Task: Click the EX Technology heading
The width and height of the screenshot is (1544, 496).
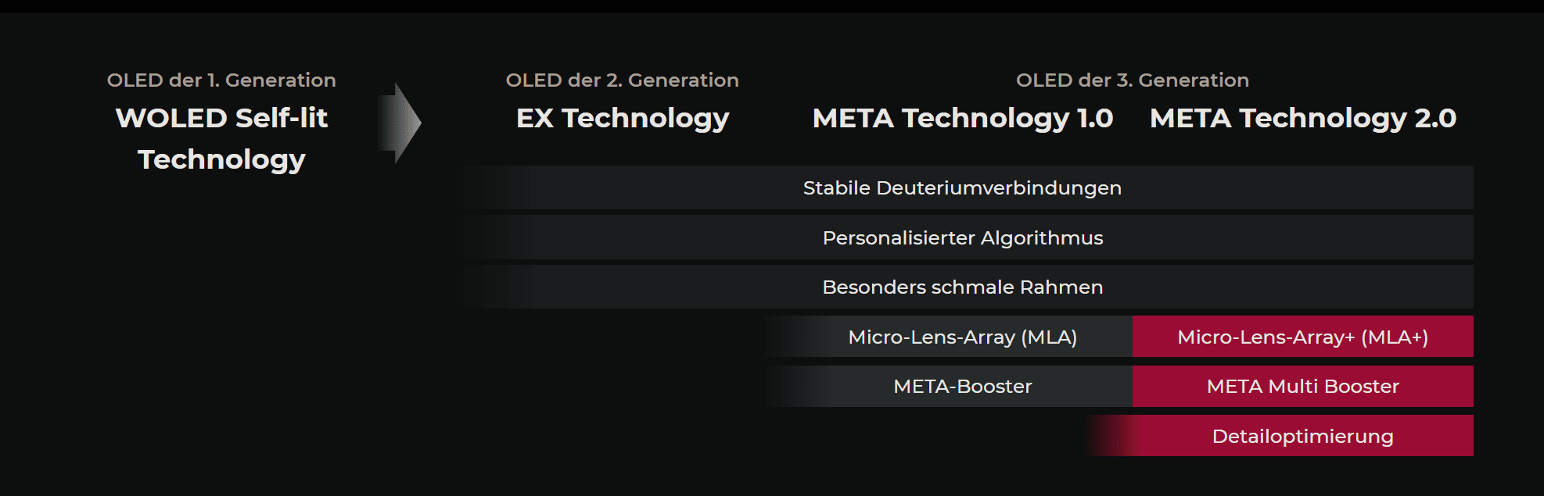Action: coord(623,118)
